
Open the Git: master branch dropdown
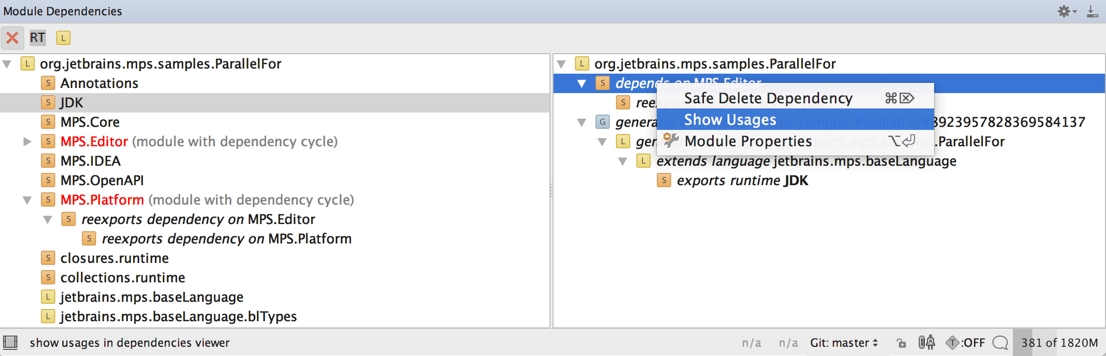pyautogui.click(x=844, y=343)
